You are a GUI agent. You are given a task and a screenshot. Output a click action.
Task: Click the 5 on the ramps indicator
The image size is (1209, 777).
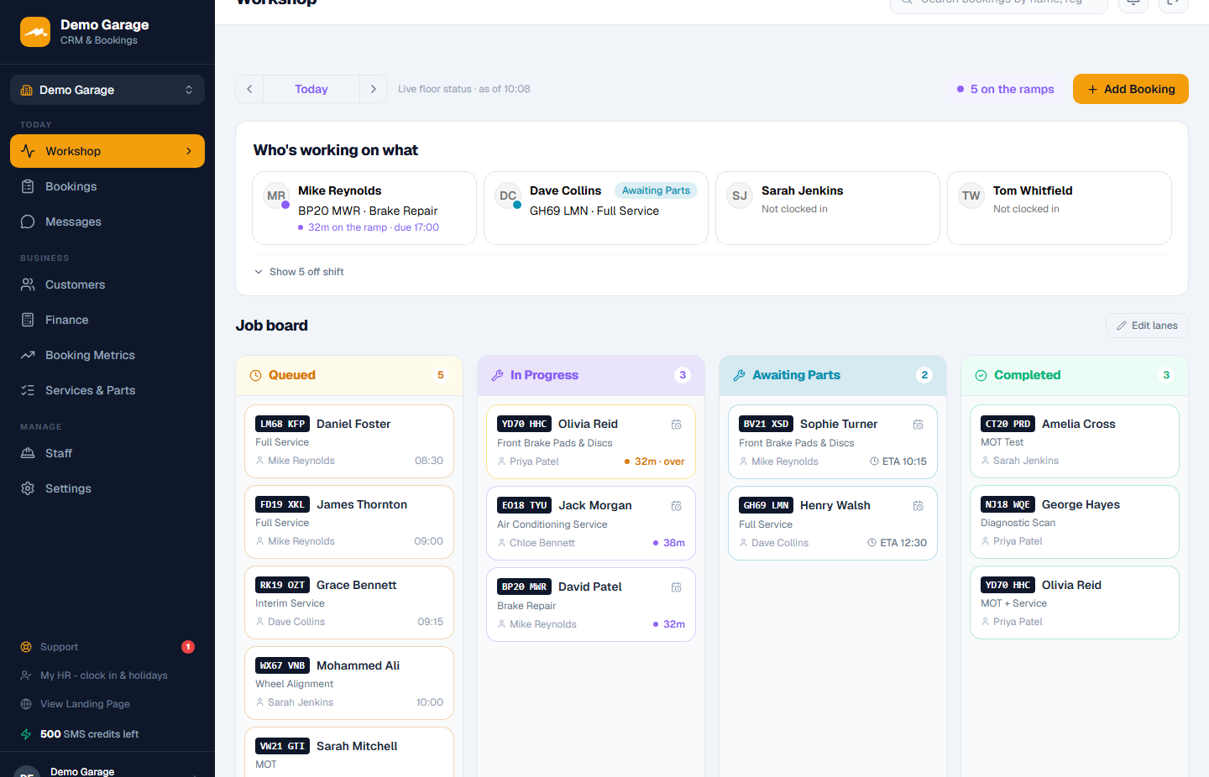(x=1006, y=89)
